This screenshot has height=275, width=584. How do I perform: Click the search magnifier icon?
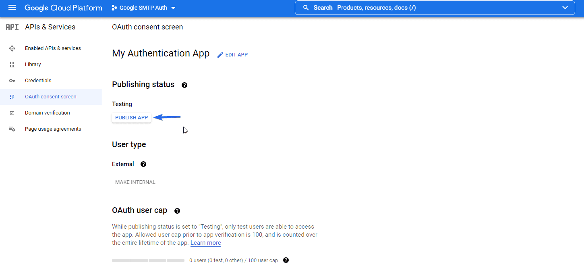point(306,8)
